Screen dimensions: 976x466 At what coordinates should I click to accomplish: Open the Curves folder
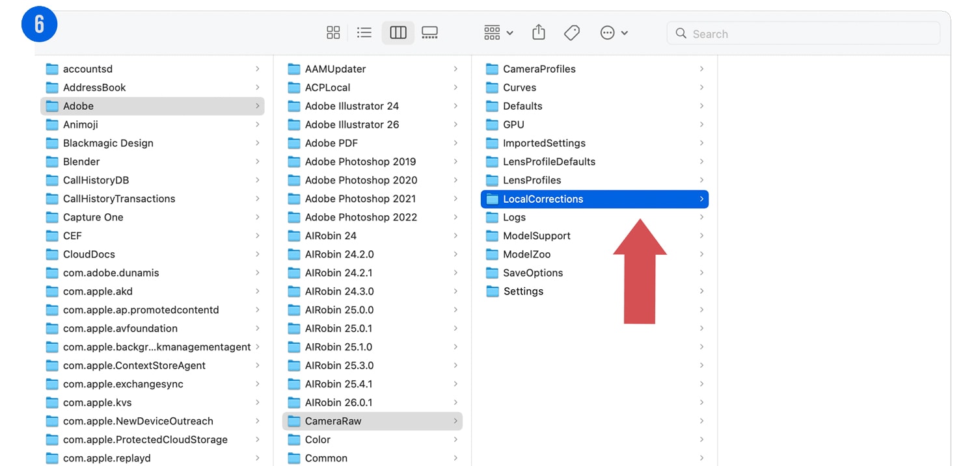click(x=595, y=87)
